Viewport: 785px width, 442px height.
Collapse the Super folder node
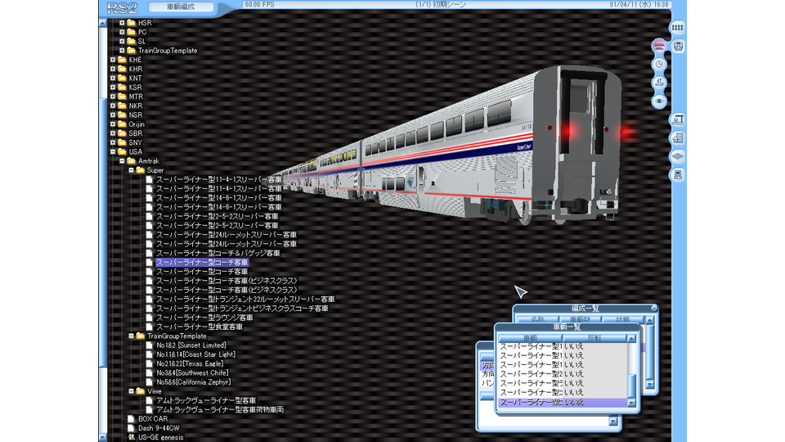click(x=131, y=170)
